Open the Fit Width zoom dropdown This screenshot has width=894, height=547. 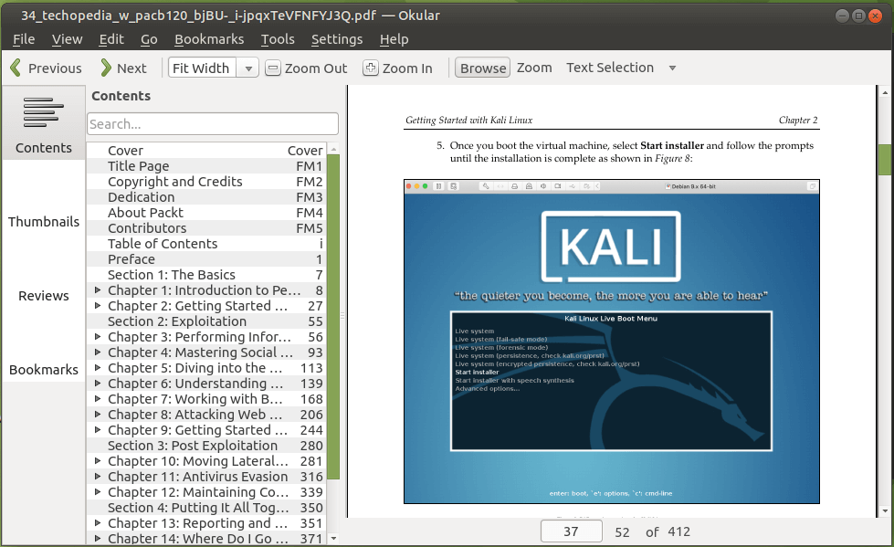tap(248, 68)
